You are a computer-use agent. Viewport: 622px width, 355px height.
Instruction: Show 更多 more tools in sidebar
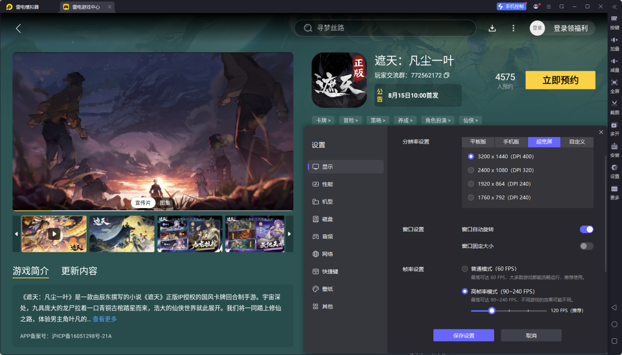[x=614, y=192]
